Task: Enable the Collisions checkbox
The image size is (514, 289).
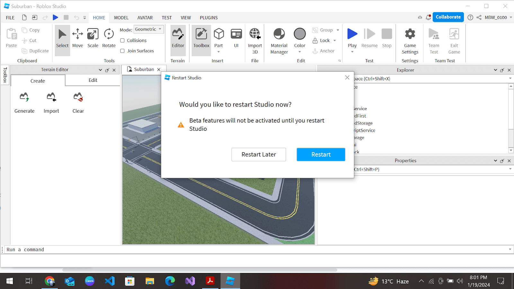Action: coord(122,40)
